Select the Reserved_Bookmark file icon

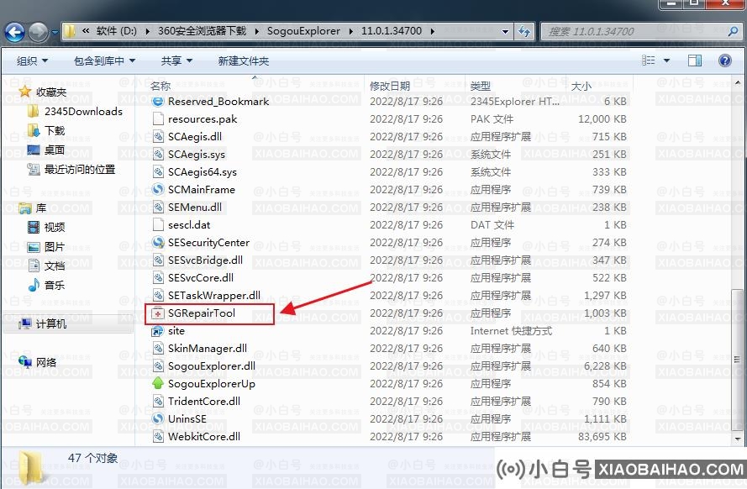coord(158,101)
